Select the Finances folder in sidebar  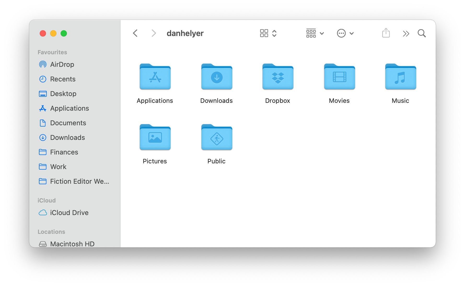[x=64, y=152]
